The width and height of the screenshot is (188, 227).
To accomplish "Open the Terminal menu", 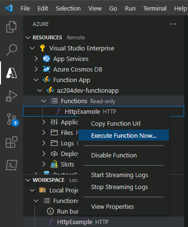I will pos(155,8).
